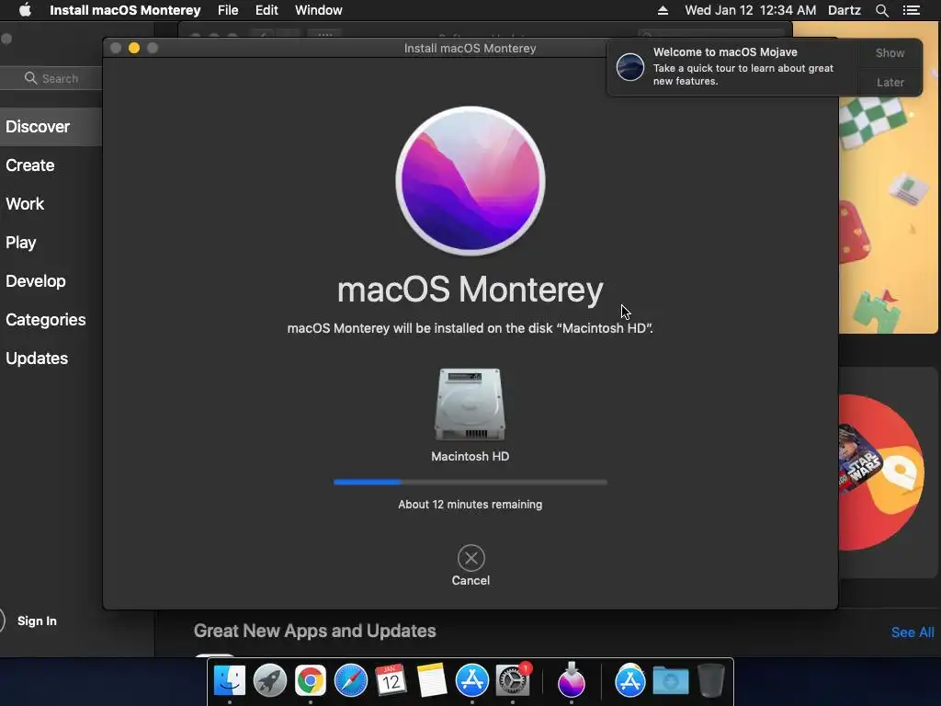Select Develop in App Store sidebar
The width and height of the screenshot is (941, 706).
tap(36, 281)
